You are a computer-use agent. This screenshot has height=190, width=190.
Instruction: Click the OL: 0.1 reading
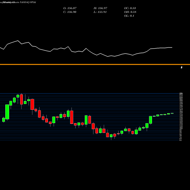coord(129,16)
